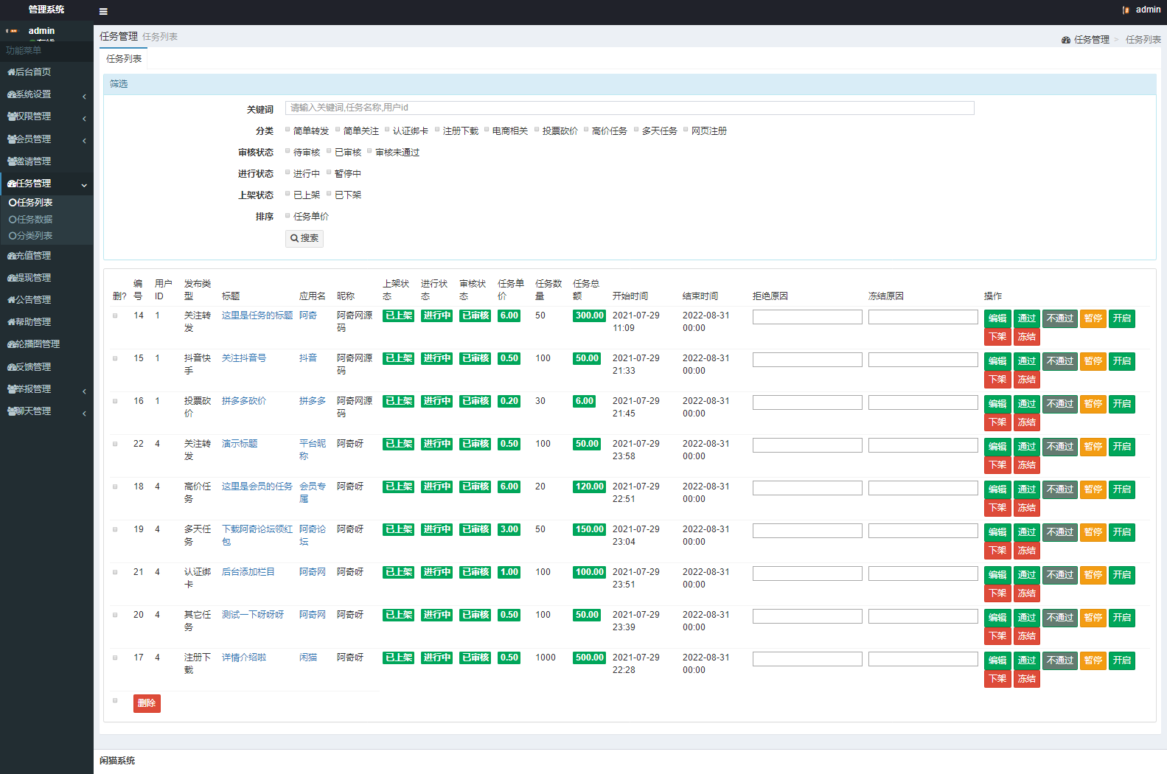Expand the 会员管理 menu arrow
This screenshot has height=774, width=1167.
click(84, 140)
